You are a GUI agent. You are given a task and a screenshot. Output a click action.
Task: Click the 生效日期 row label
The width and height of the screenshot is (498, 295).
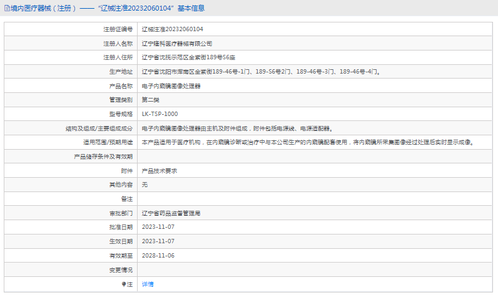(x=121, y=241)
